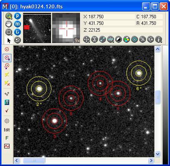
Task: Click the red aperture marker 4
Action: 100,83
